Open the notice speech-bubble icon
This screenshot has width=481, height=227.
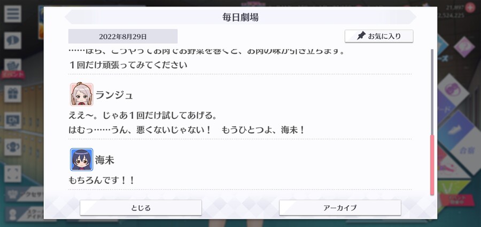pyautogui.click(x=13, y=40)
